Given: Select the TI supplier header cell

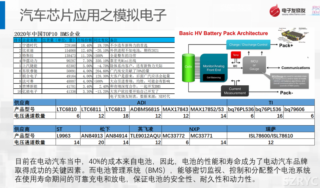Looking at the screenshot, I should (270, 102).
